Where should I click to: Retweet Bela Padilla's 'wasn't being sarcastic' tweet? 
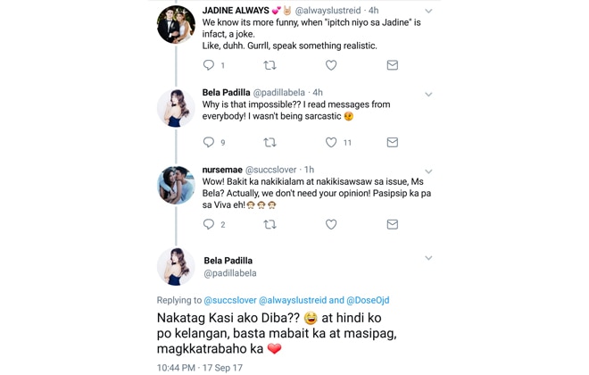click(x=270, y=142)
